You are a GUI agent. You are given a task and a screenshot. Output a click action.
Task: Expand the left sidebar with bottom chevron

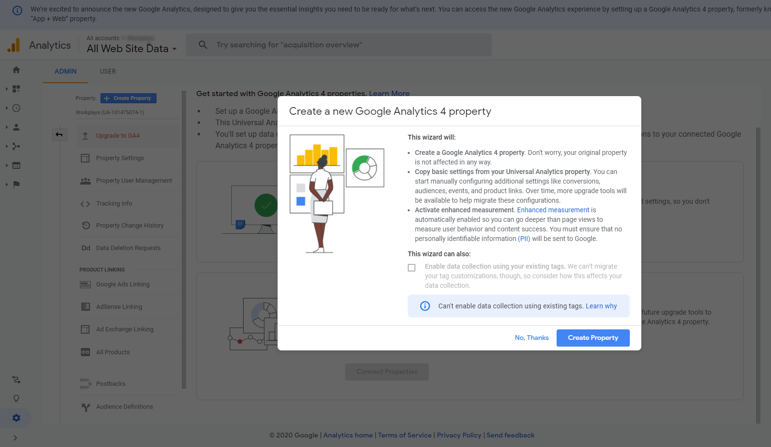pos(15,438)
